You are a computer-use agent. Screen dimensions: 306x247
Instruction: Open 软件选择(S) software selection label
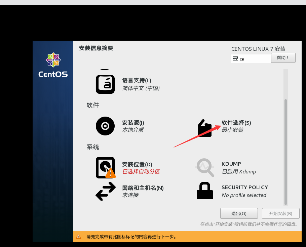coord(236,123)
